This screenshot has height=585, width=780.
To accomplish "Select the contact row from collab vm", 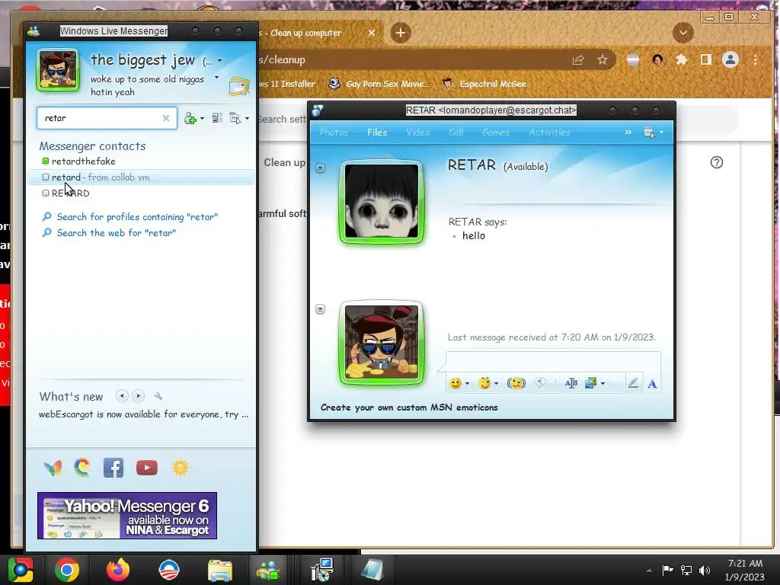I will point(141,177).
